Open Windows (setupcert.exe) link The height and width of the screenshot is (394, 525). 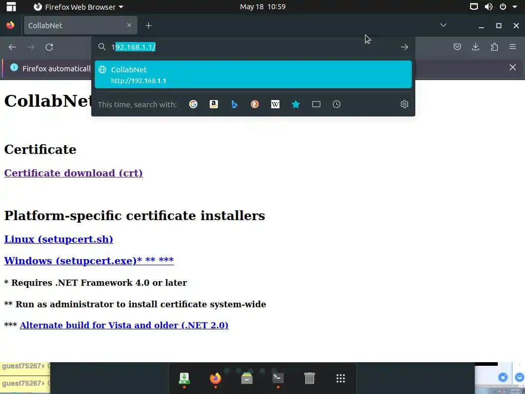[x=89, y=261]
